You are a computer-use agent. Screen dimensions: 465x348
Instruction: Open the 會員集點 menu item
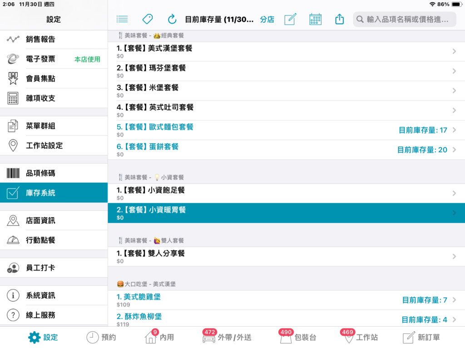[54, 78]
